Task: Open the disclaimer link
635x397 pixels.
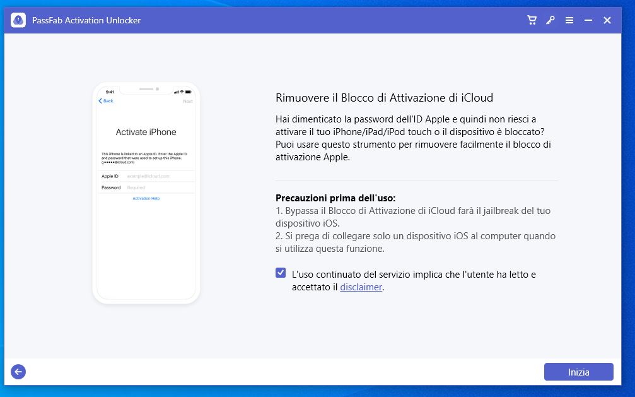Action: coord(361,287)
